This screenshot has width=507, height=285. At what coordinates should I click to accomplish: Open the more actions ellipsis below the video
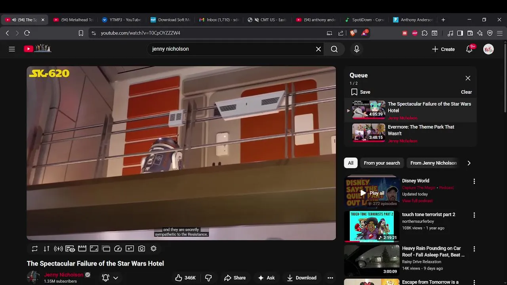point(330,278)
